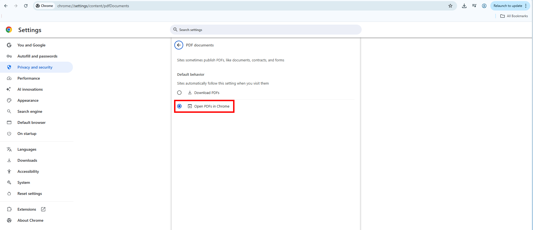Click the Chrome site info chip
Screen dimensions: 533x230
click(x=44, y=6)
